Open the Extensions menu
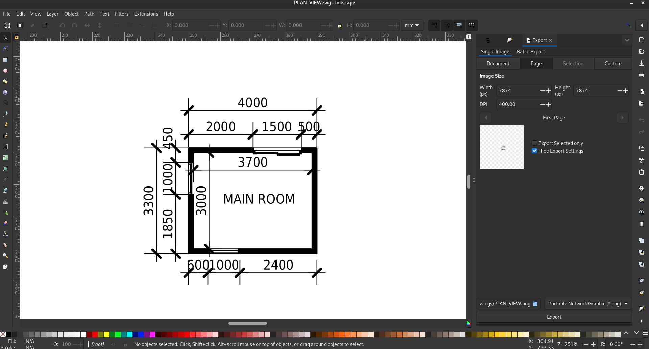 146,14
